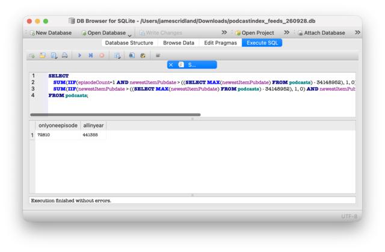This screenshot has height=252, width=385.
Task: Expand overflow chevron before Attach Database
Action: click(x=286, y=32)
